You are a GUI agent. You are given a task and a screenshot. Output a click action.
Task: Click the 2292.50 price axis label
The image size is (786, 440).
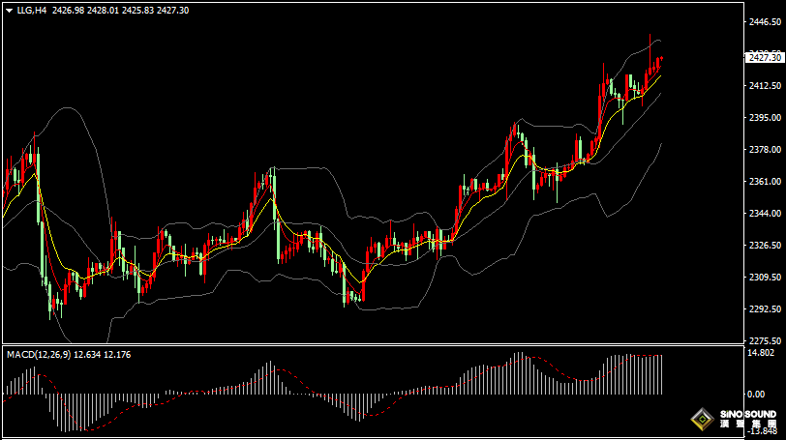pyautogui.click(x=764, y=309)
